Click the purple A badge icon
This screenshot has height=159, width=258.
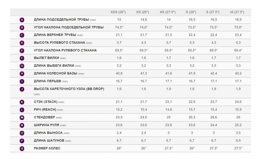click(x=22, y=20)
